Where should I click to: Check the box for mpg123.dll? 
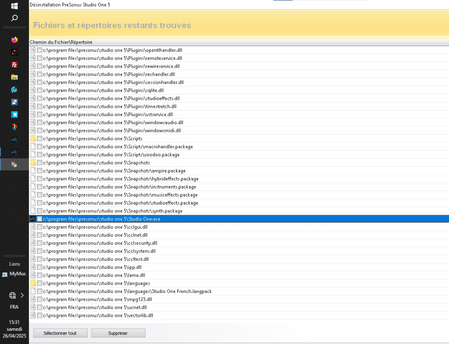40,300
